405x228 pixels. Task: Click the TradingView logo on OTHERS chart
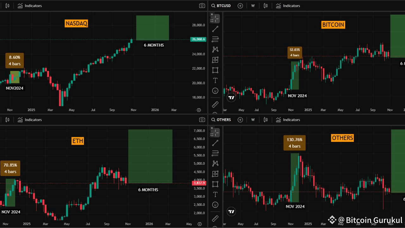pyautogui.click(x=231, y=212)
